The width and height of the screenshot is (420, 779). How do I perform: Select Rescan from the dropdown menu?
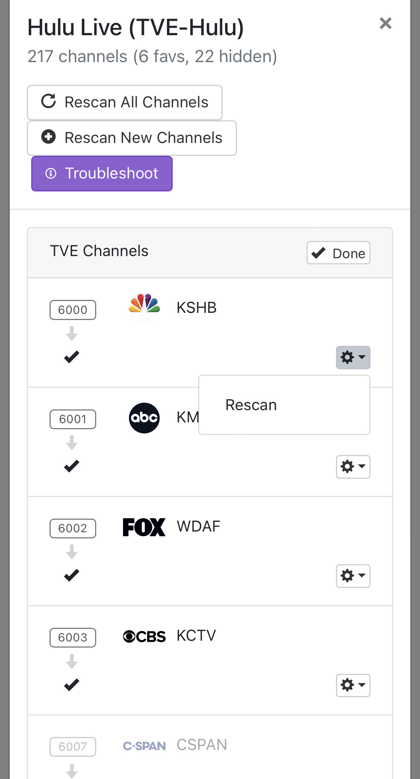[x=251, y=405]
